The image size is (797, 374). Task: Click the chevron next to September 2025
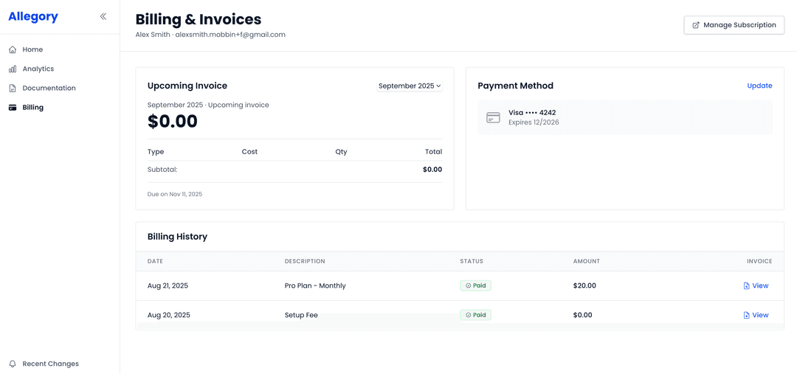click(x=438, y=86)
